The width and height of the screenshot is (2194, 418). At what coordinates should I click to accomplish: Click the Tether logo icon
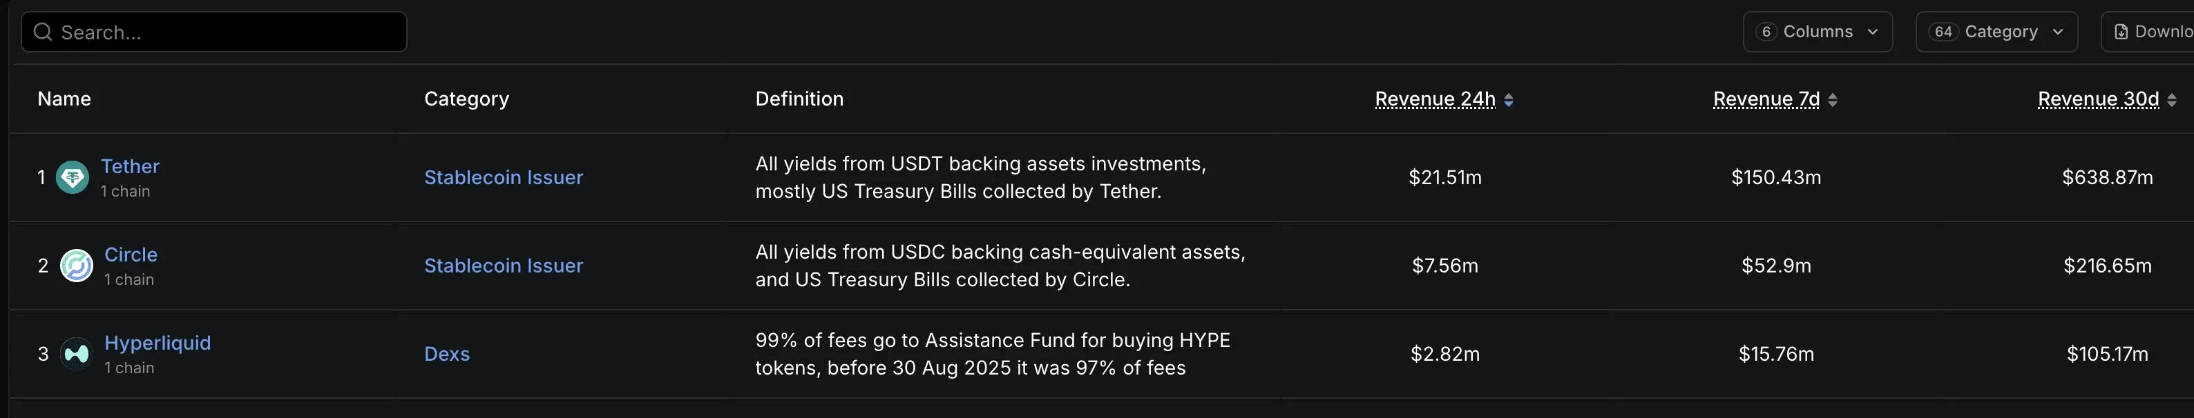[73, 177]
